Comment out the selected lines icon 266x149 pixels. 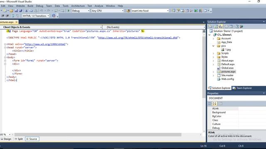click(x=13, y=16)
